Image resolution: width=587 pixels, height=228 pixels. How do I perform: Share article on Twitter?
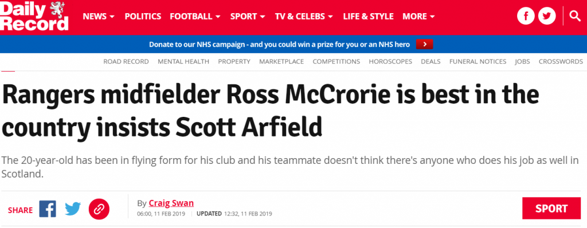73,209
